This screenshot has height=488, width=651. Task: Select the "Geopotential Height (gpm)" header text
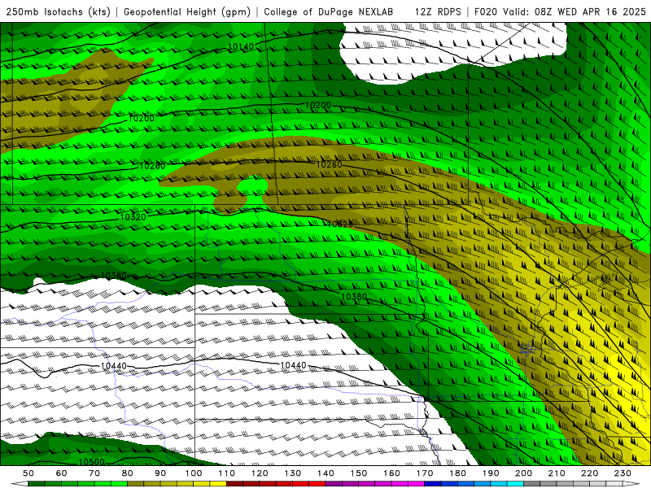coord(187,11)
